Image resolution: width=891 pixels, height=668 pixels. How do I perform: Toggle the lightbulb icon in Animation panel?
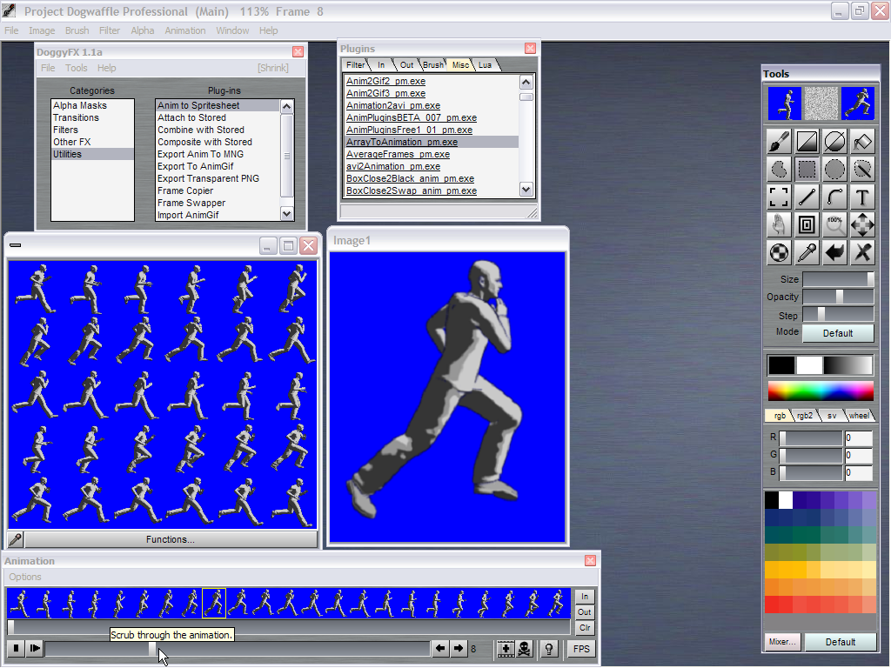[x=548, y=649]
